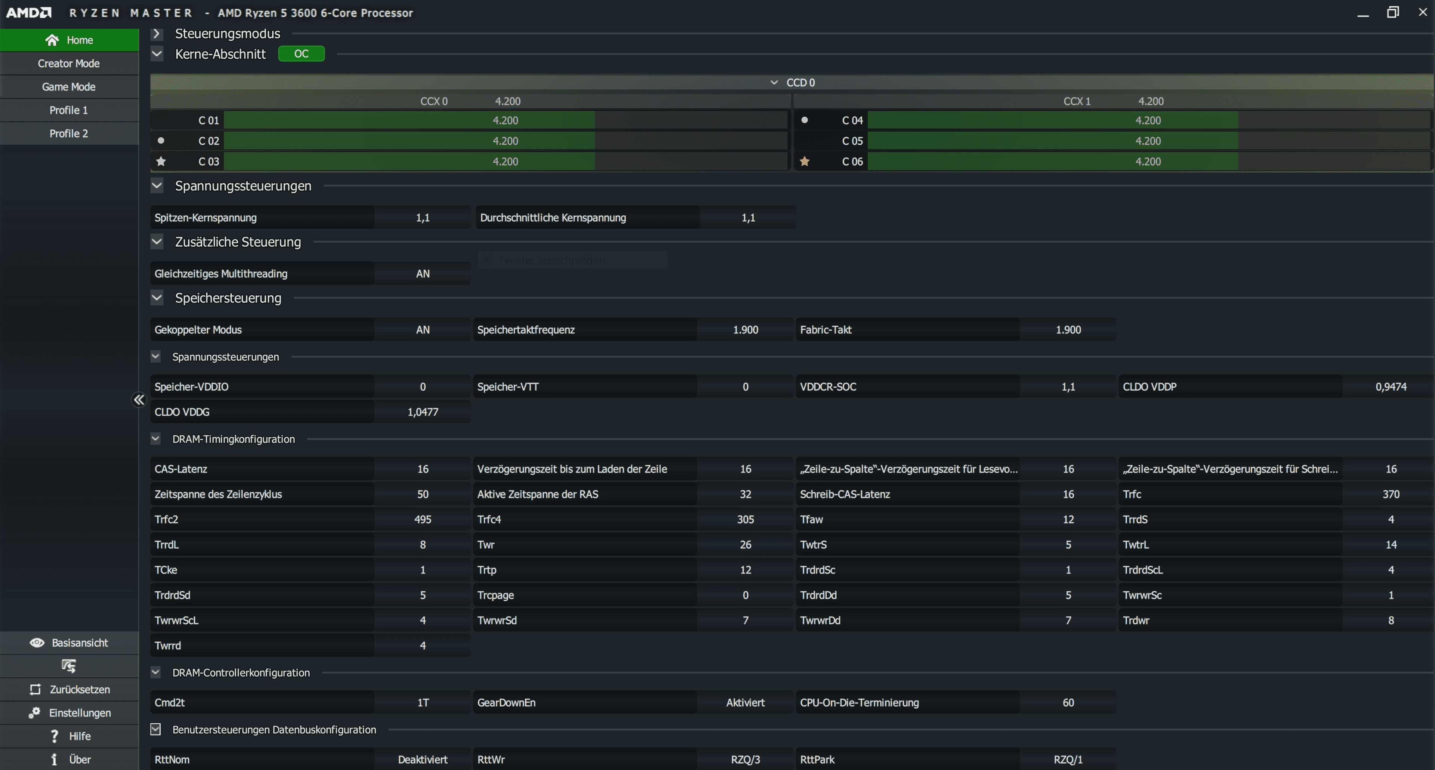Click the Zurücksetzen reset icon
The width and height of the screenshot is (1435, 770).
35,689
